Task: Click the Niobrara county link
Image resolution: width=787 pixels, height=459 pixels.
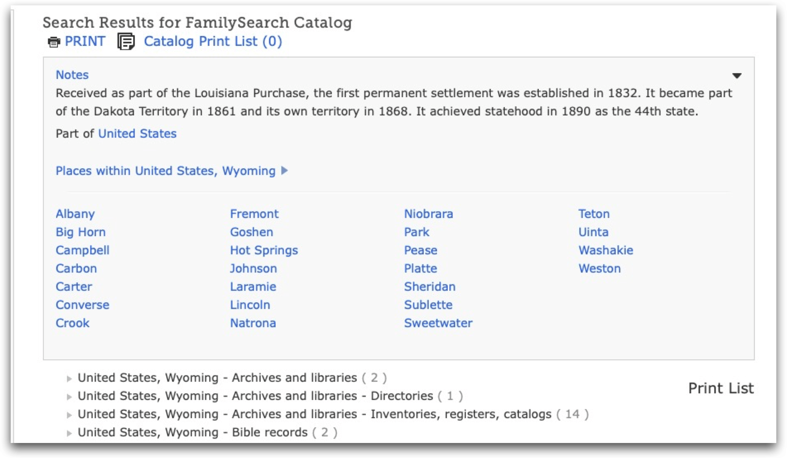Action: [428, 214]
